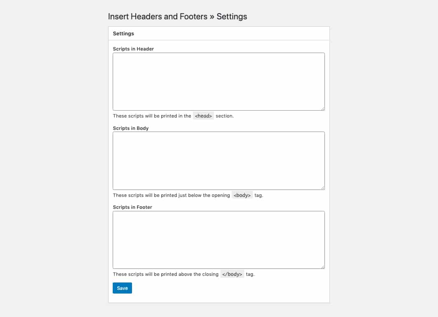Screen dimensions: 438x317
Task: Select the closing </body> code tag
Action: point(232,274)
